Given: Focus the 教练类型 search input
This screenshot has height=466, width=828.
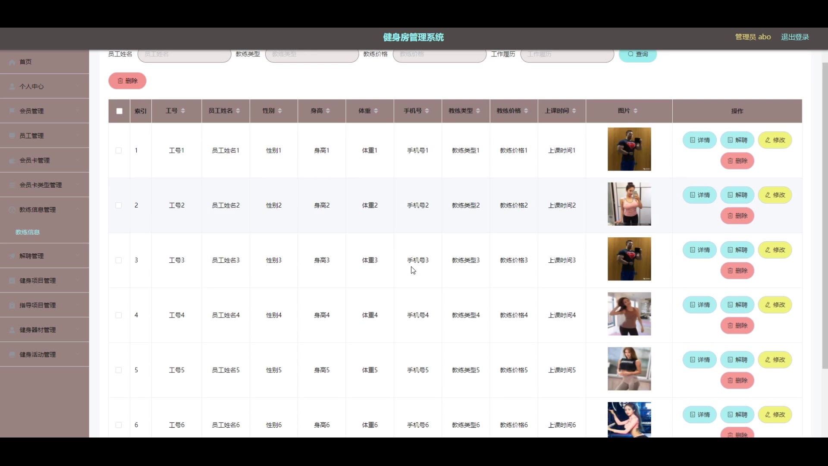Looking at the screenshot, I should (x=312, y=54).
